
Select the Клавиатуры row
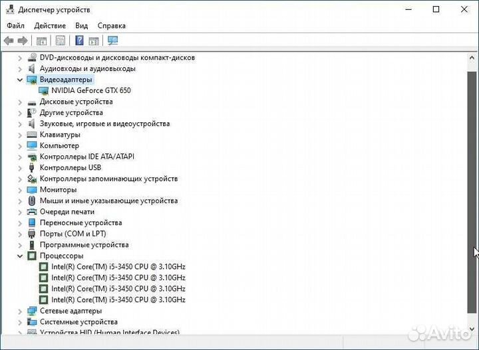coord(60,134)
